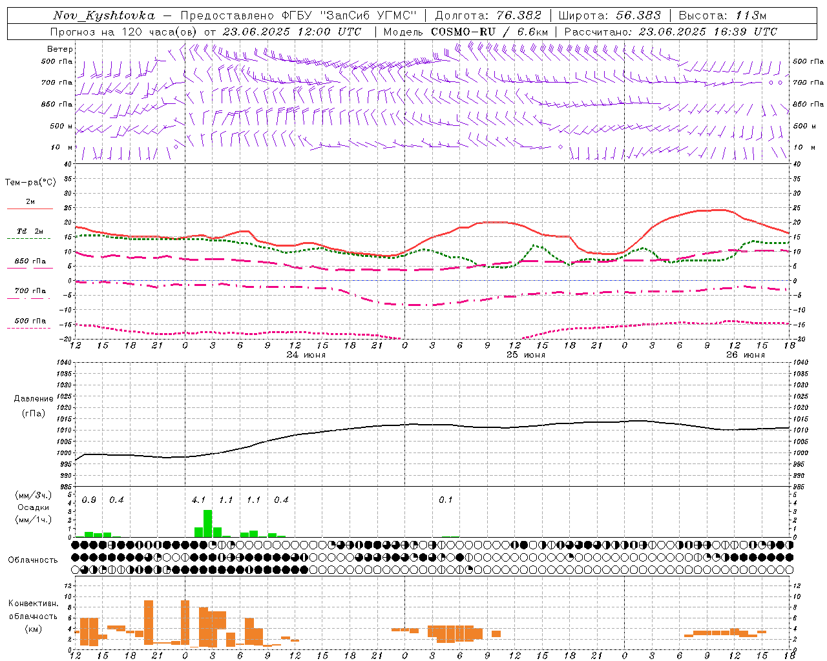Select the Осадки precipitation label
The height and width of the screenshot is (661, 827).
[x=34, y=507]
